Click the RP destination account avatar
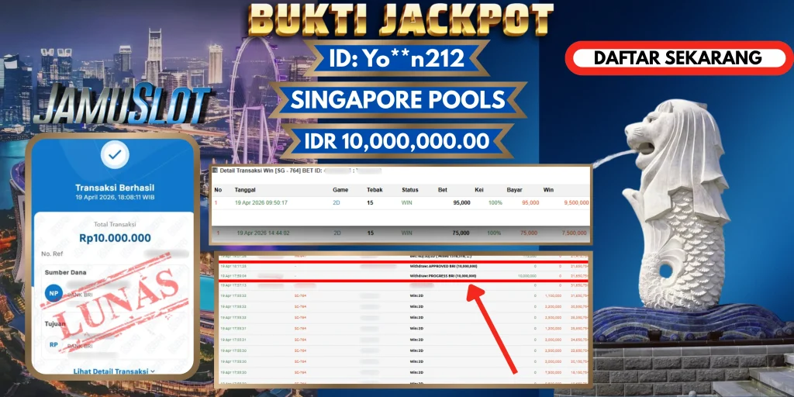This screenshot has height=397, width=794. point(54,345)
